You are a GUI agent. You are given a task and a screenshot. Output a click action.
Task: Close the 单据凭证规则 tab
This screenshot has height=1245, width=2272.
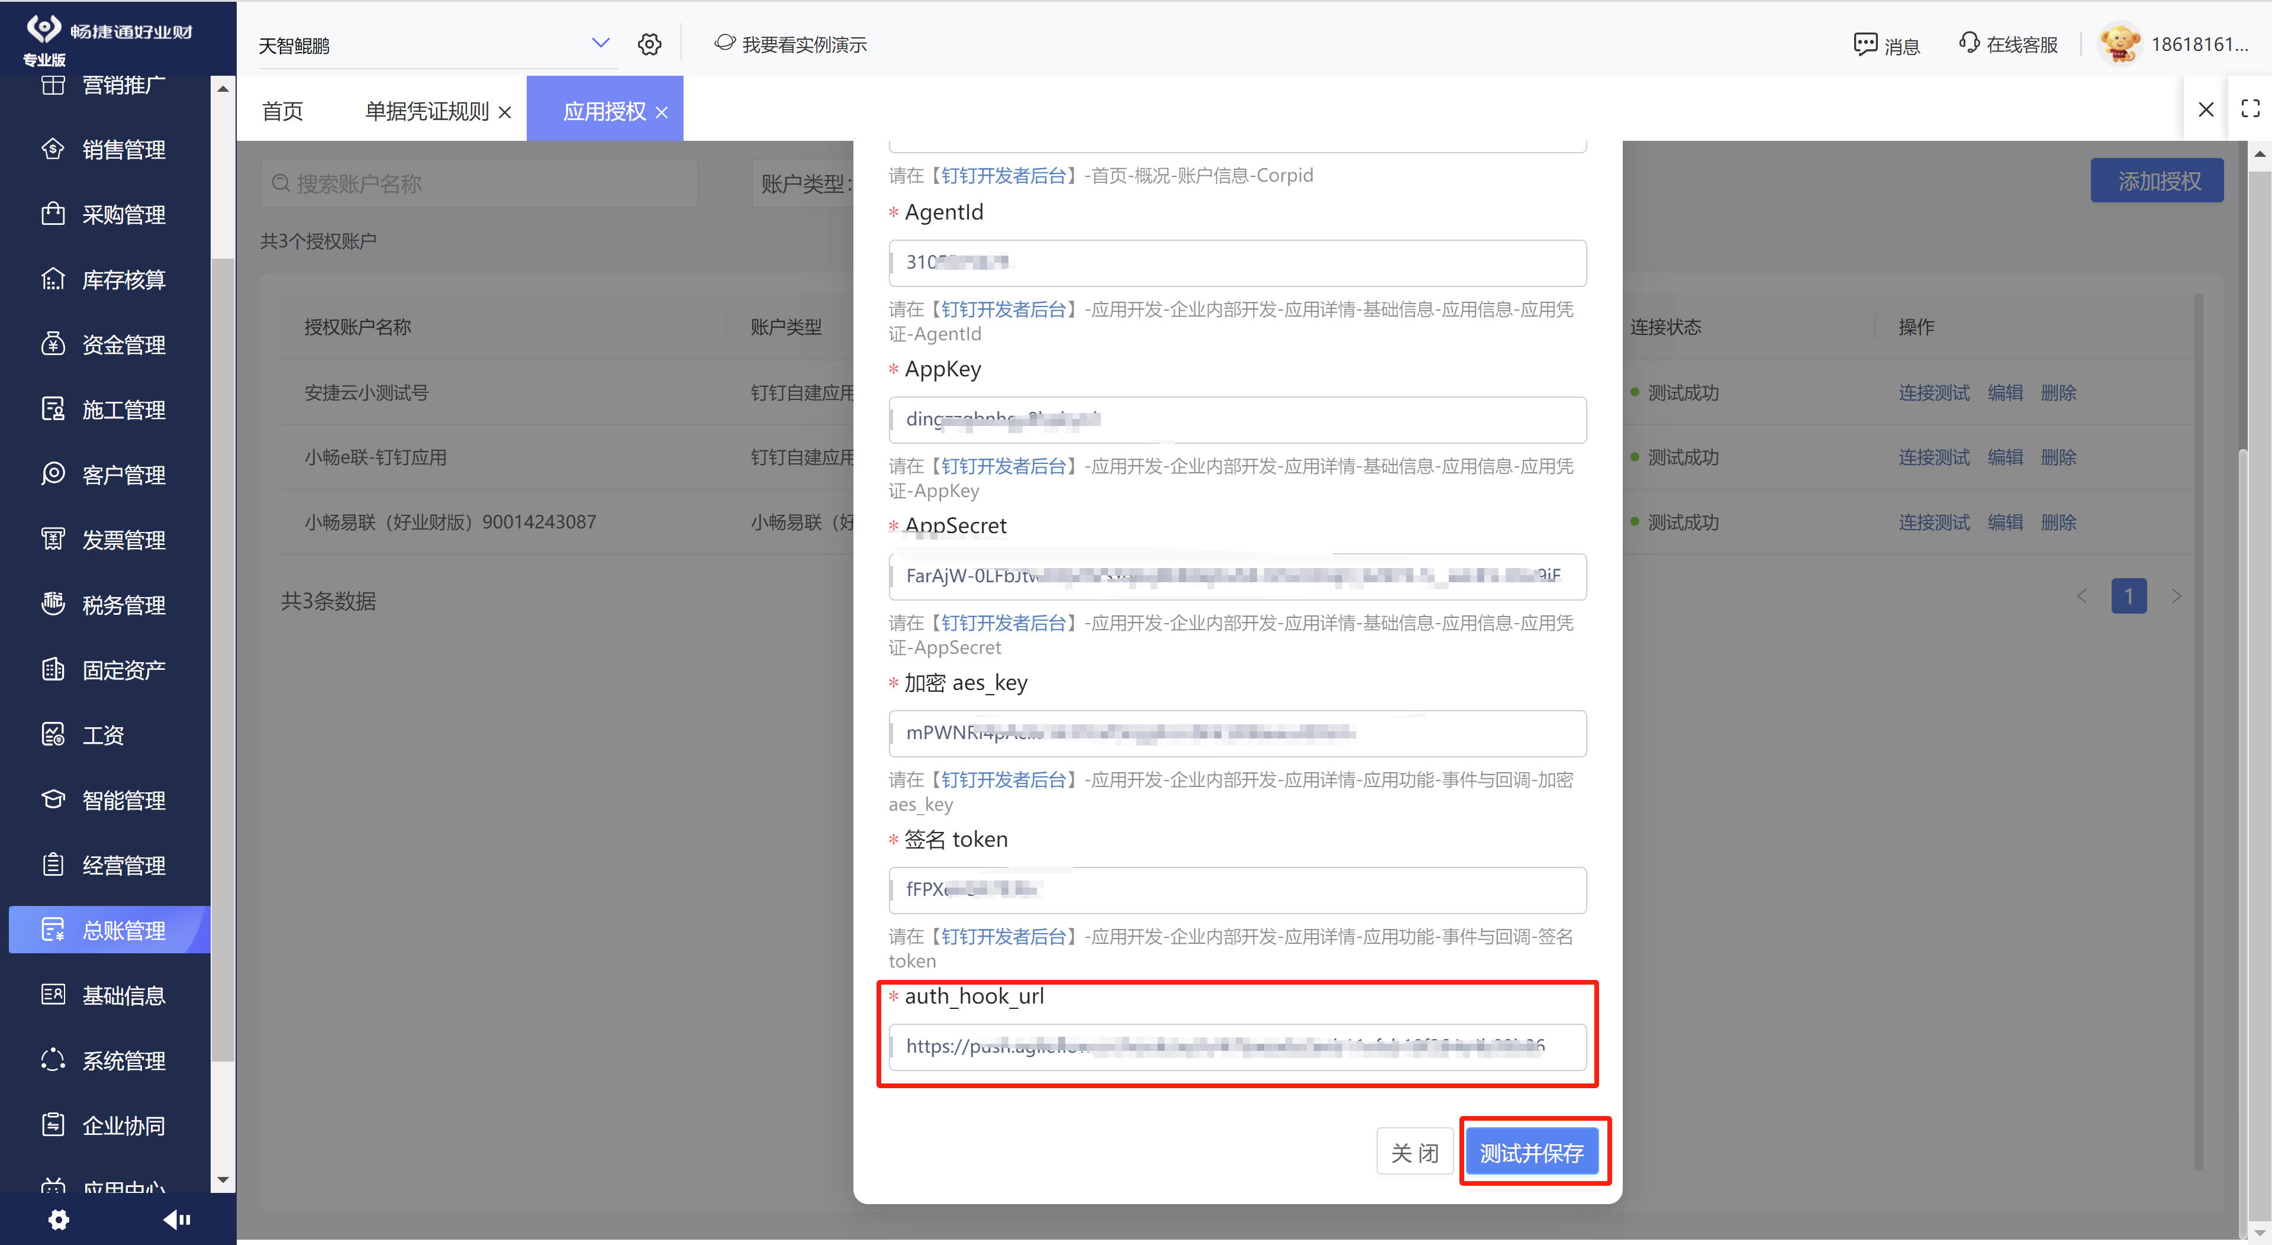(x=505, y=113)
